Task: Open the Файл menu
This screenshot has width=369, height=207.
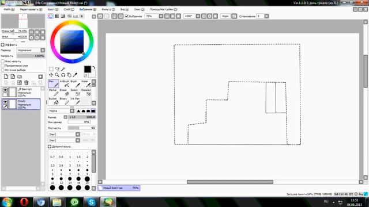Action: point(9,10)
